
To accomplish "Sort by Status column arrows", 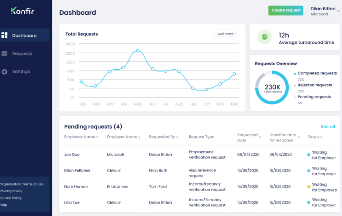I will [321, 137].
